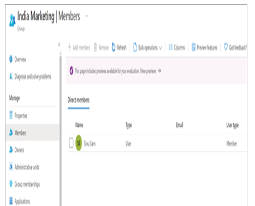Screen dimensions: 255x206
Task: Tick the checkbox for Sinu Sam row
Action: pyautogui.click(x=71, y=143)
